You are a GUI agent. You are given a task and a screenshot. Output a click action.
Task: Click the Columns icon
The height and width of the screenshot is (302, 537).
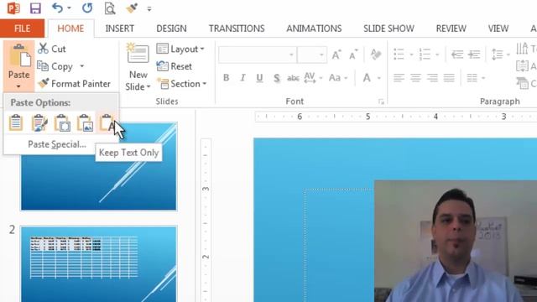coord(472,78)
